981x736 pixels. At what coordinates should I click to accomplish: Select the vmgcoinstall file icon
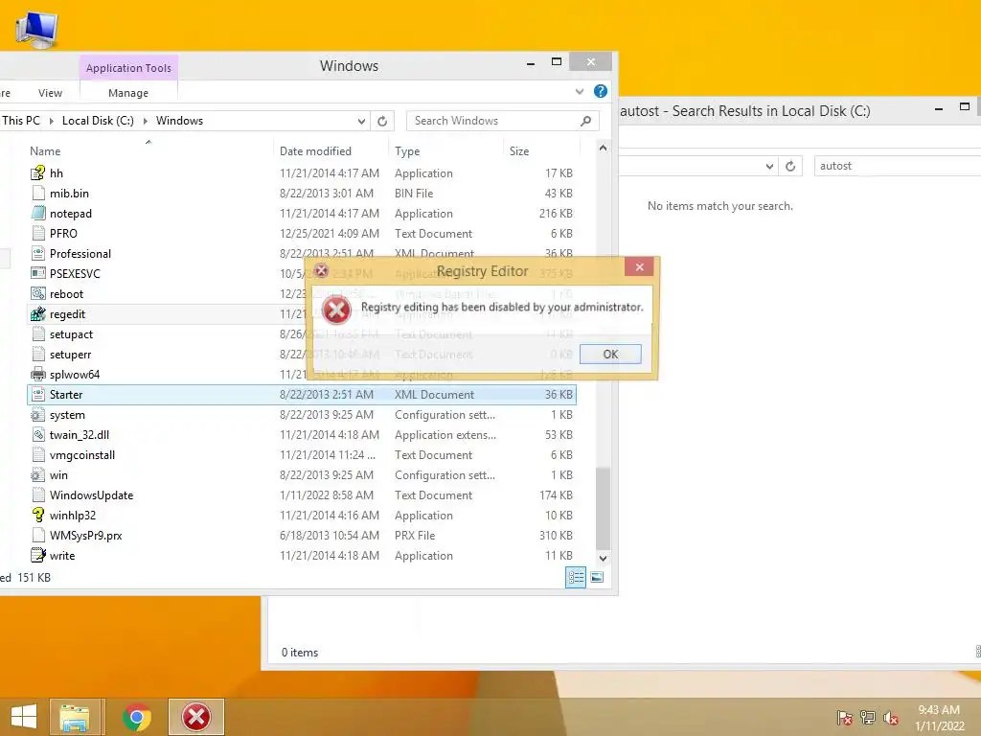[x=38, y=455]
